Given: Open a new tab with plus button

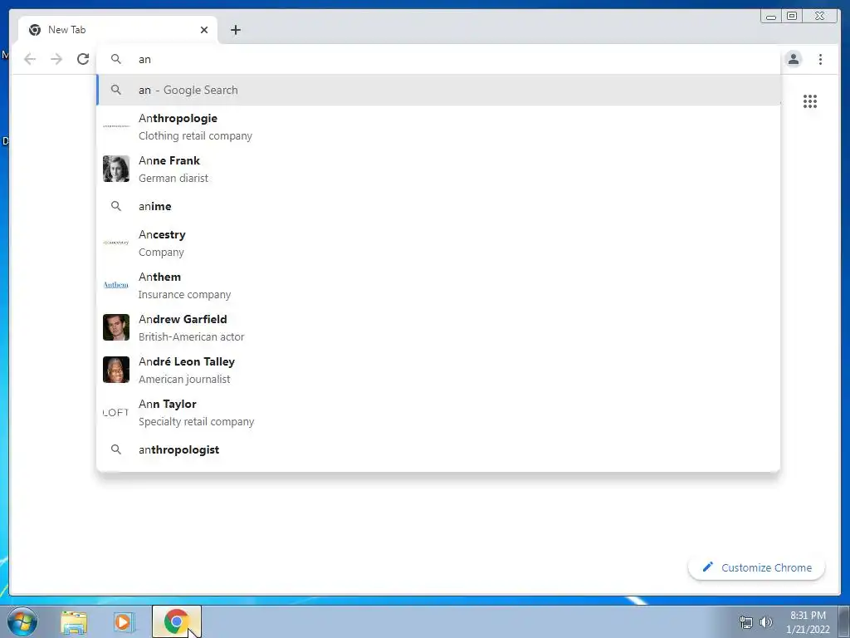Looking at the screenshot, I should click(x=235, y=30).
